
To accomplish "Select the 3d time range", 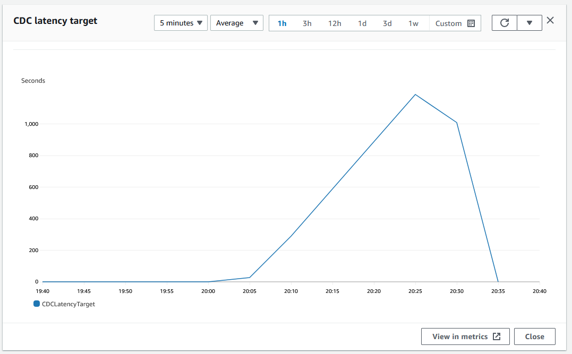I will point(387,23).
